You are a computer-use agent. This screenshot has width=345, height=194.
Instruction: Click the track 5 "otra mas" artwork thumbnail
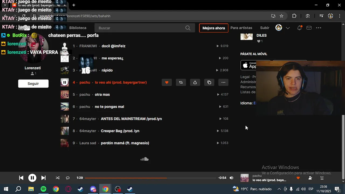click(65, 95)
